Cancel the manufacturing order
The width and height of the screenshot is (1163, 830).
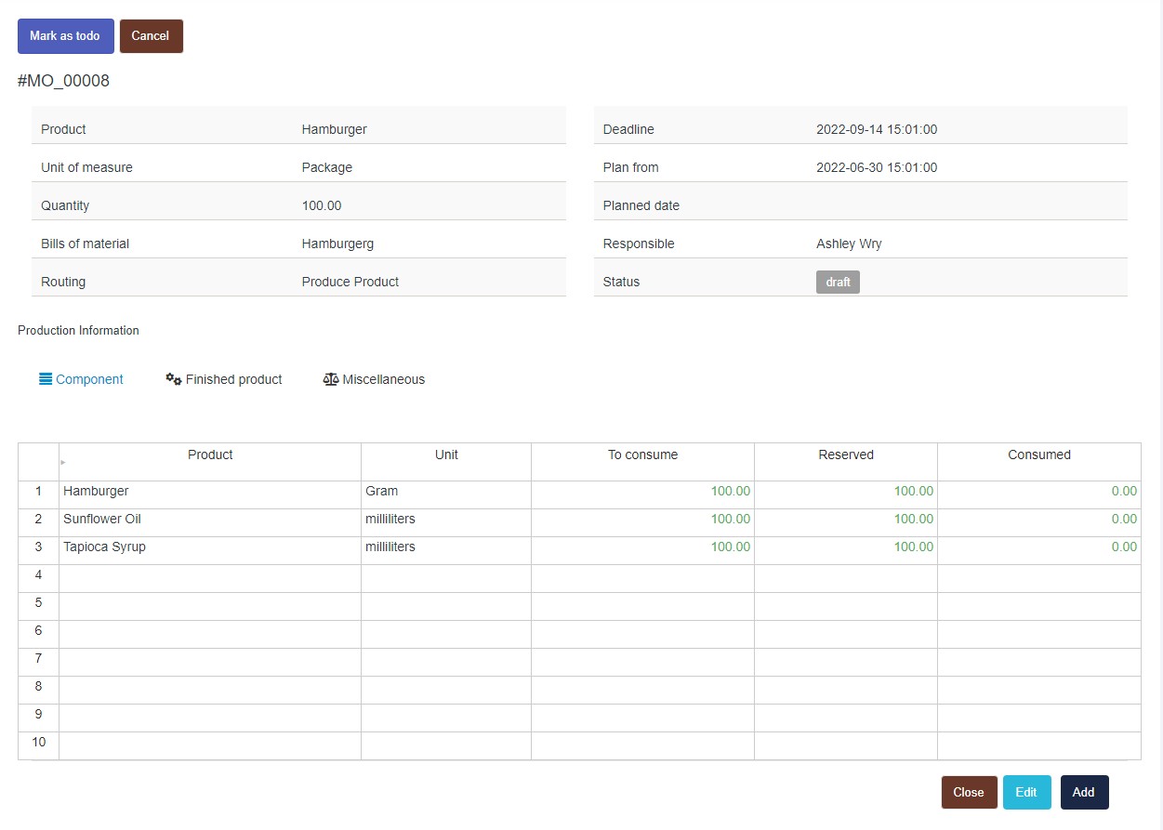pyautogui.click(x=151, y=36)
